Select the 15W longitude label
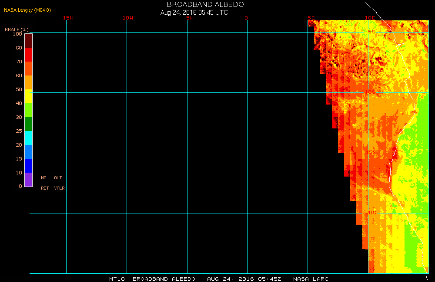Screen dimensions: 435x282 coord(68,18)
